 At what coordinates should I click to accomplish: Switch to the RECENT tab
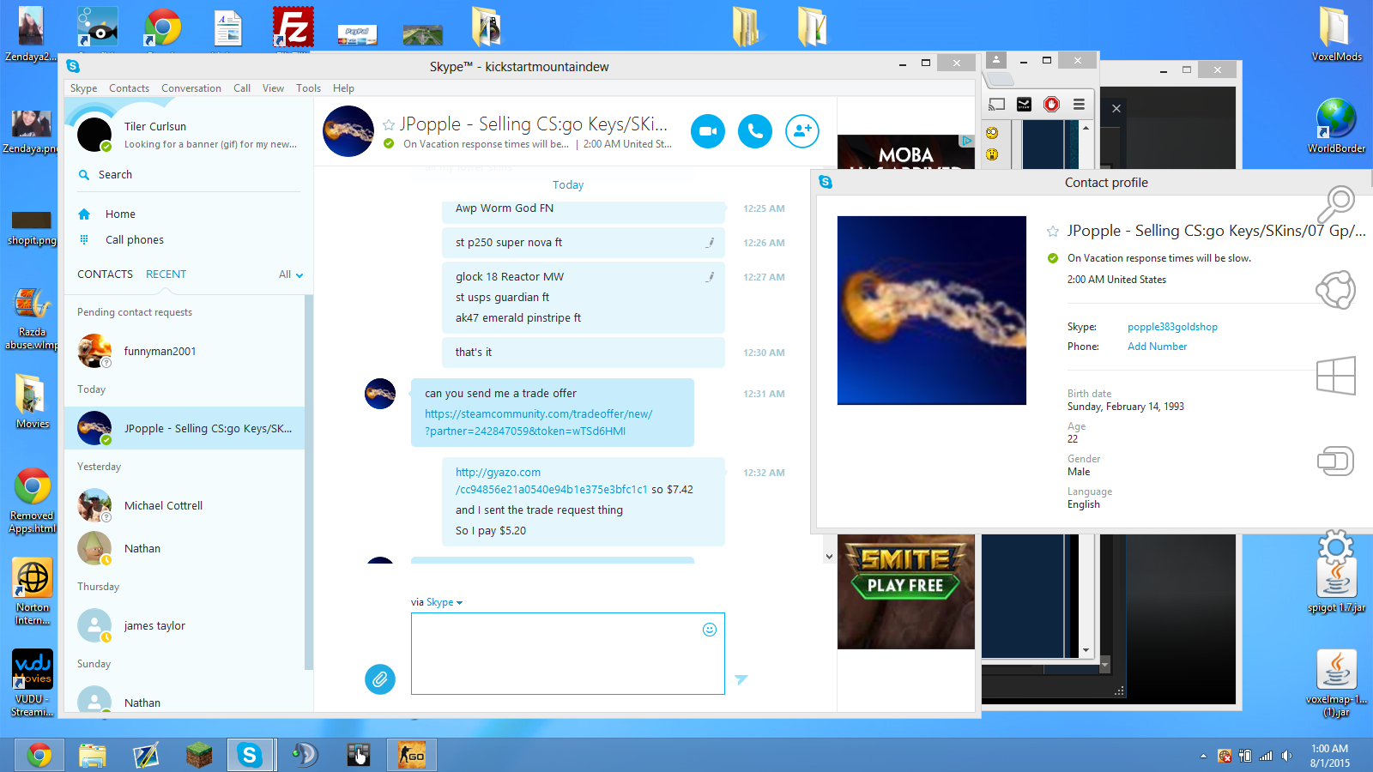(x=166, y=274)
